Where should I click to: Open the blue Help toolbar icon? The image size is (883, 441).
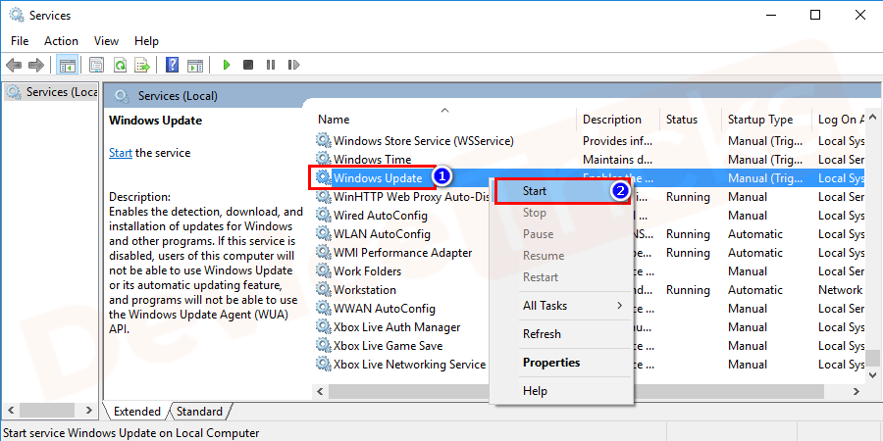click(x=173, y=66)
